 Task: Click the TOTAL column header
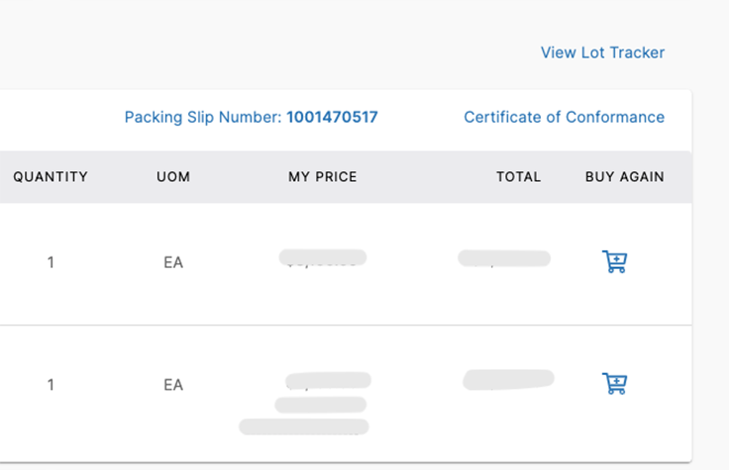click(x=519, y=177)
